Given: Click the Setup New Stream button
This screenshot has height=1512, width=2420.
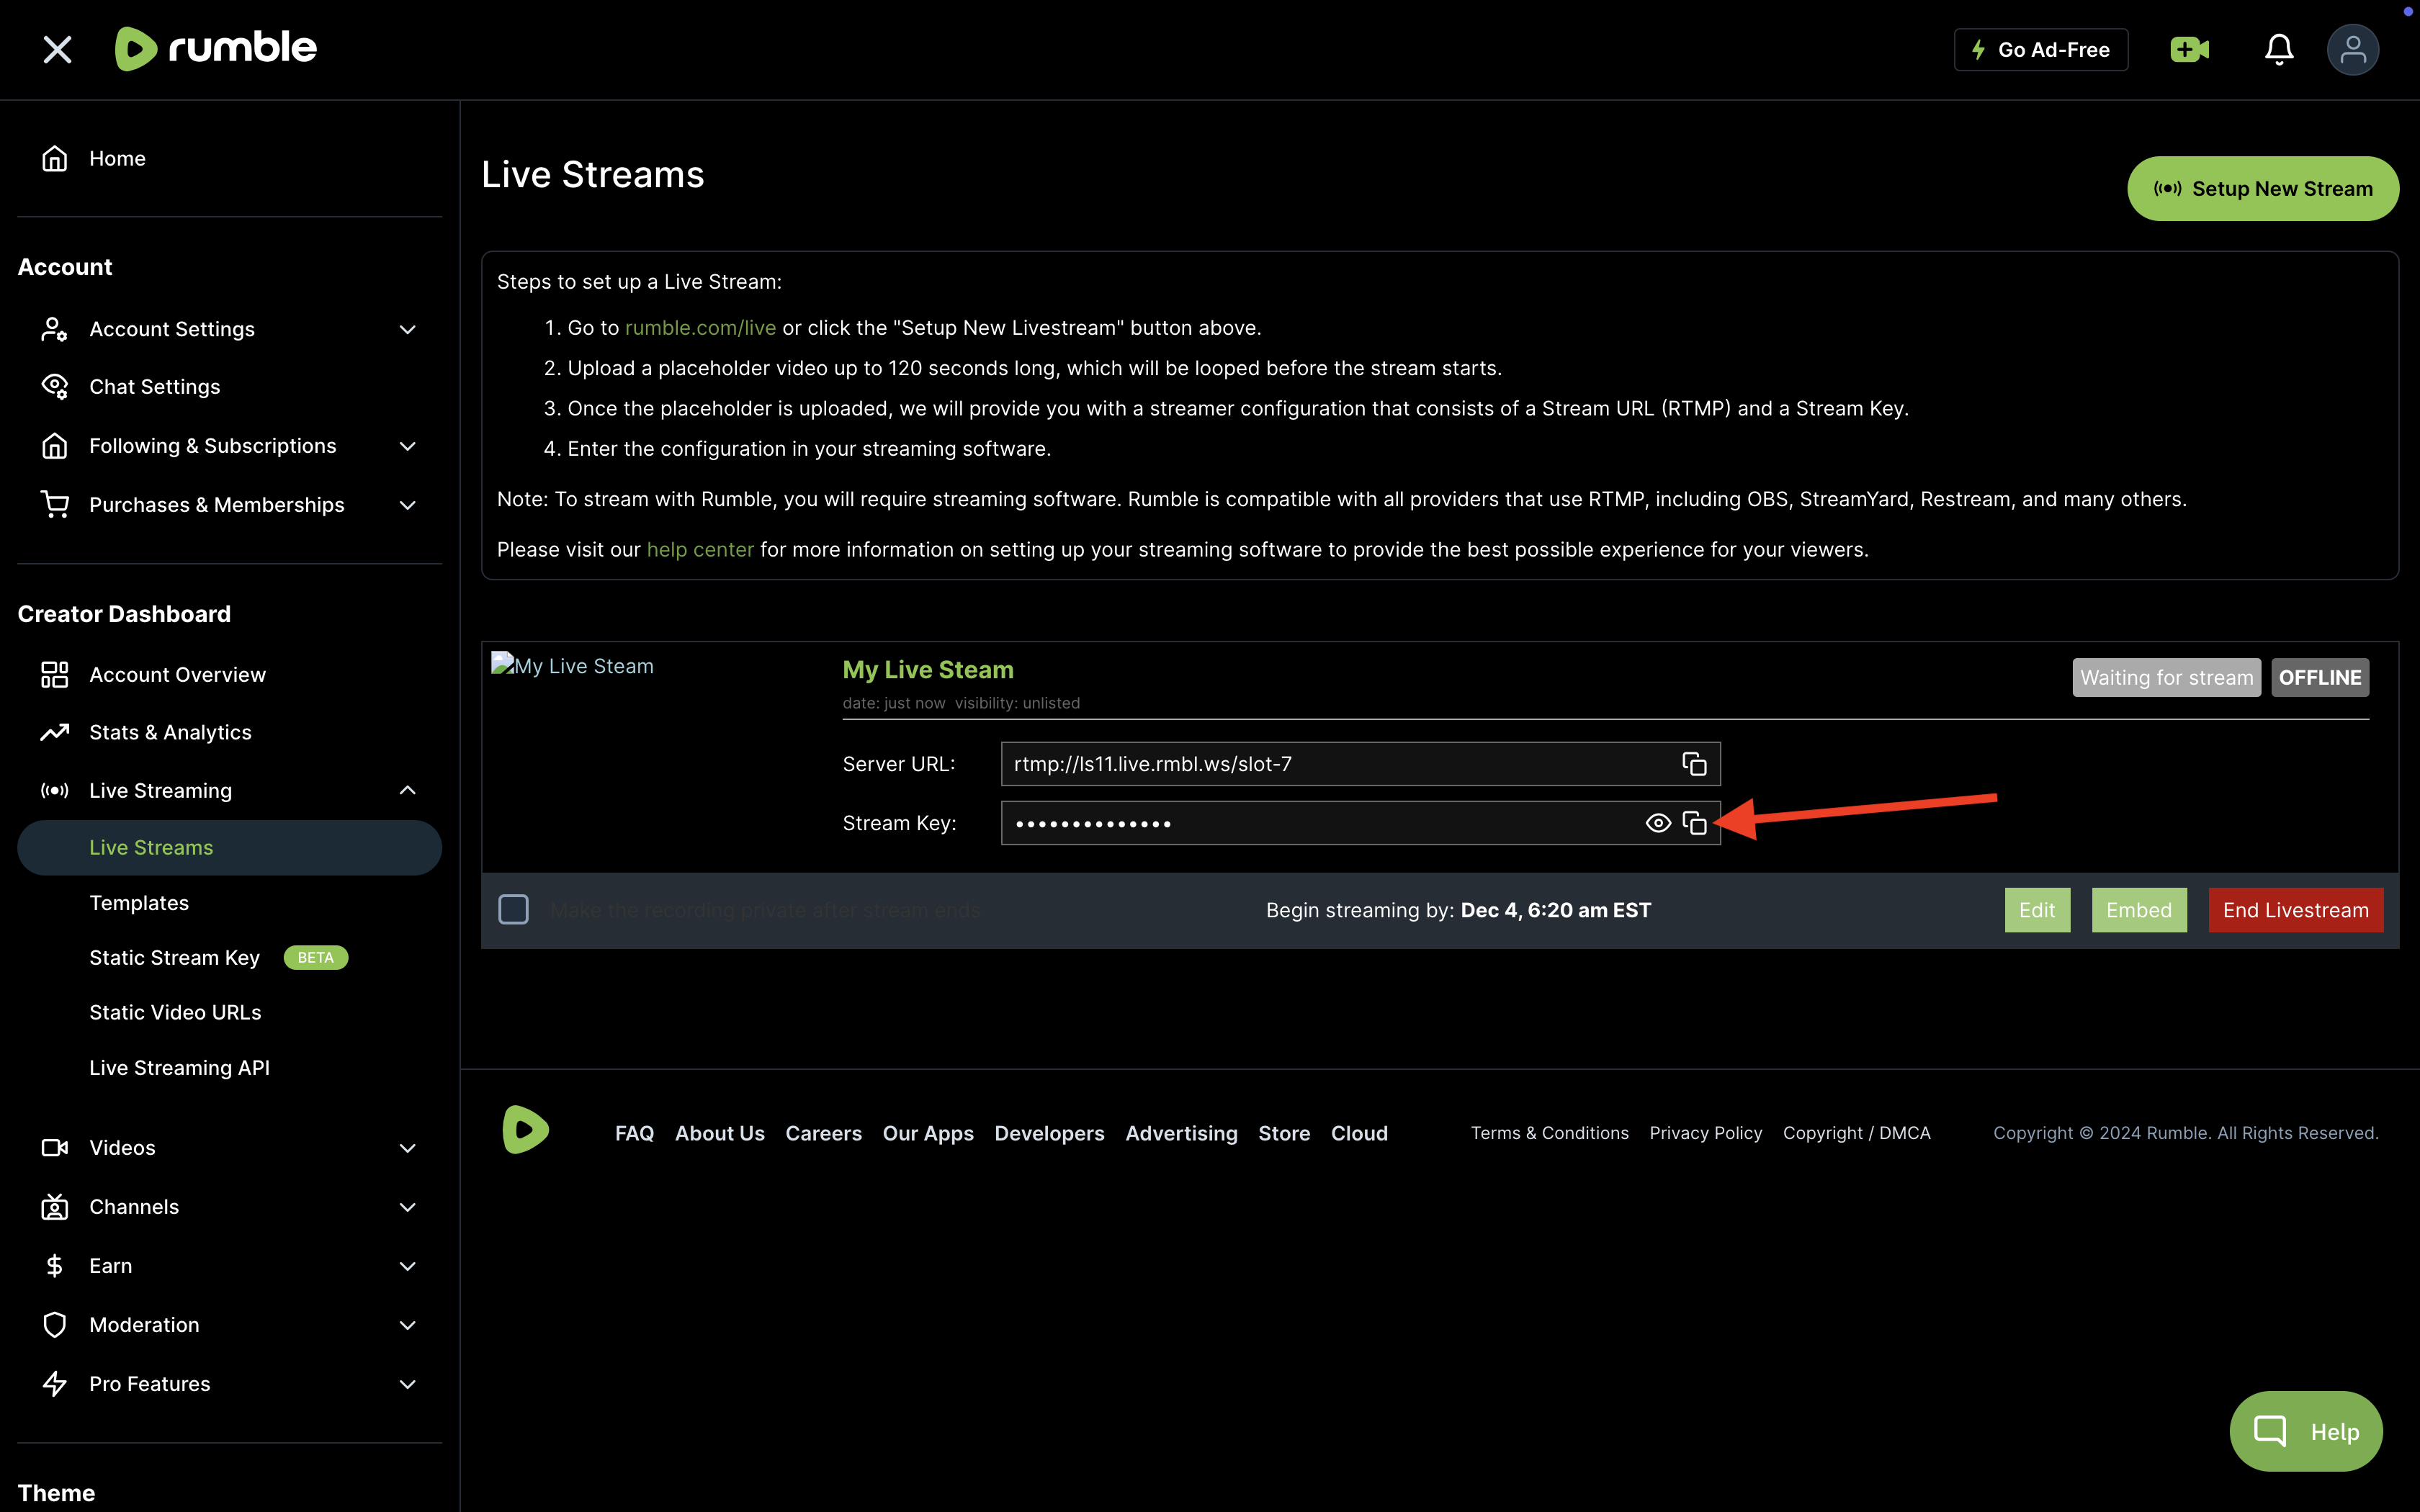Looking at the screenshot, I should coord(2263,188).
